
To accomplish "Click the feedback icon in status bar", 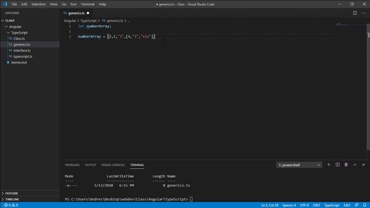I will [x=356, y=205].
